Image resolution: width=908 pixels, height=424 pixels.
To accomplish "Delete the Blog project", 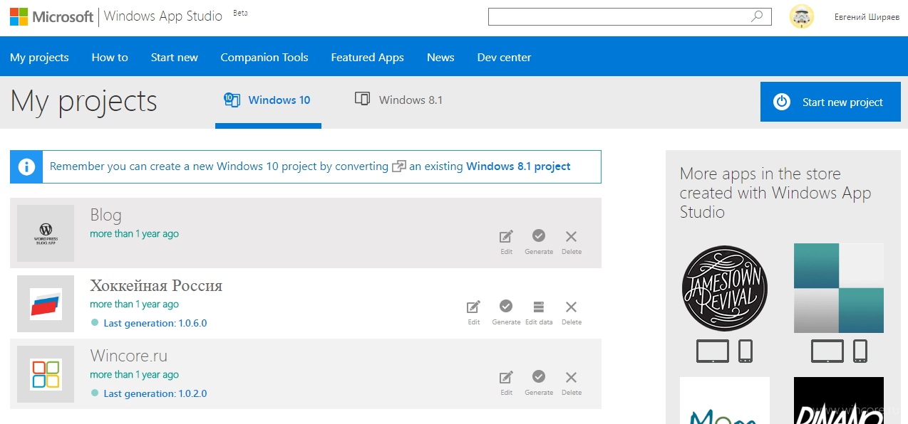I will [572, 242].
